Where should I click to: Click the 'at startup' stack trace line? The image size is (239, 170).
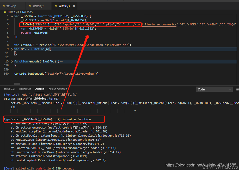click(49, 156)
